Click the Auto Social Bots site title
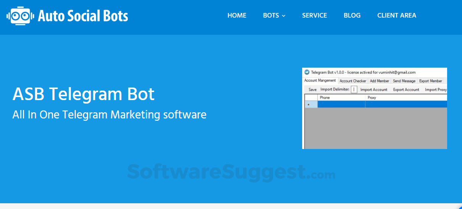 (x=83, y=16)
